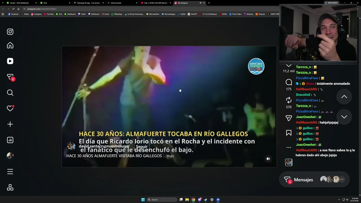This screenshot has height=203, width=361.
Task: Go back to the previous page
Action: (x=3, y=9)
